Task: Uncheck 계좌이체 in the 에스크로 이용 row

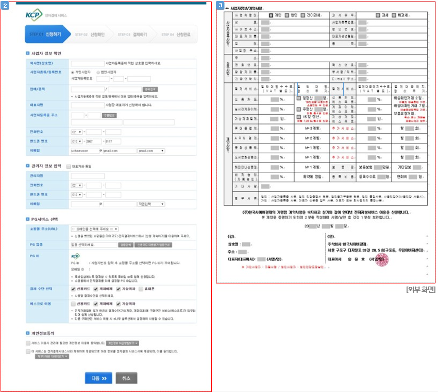Action: (x=96, y=304)
